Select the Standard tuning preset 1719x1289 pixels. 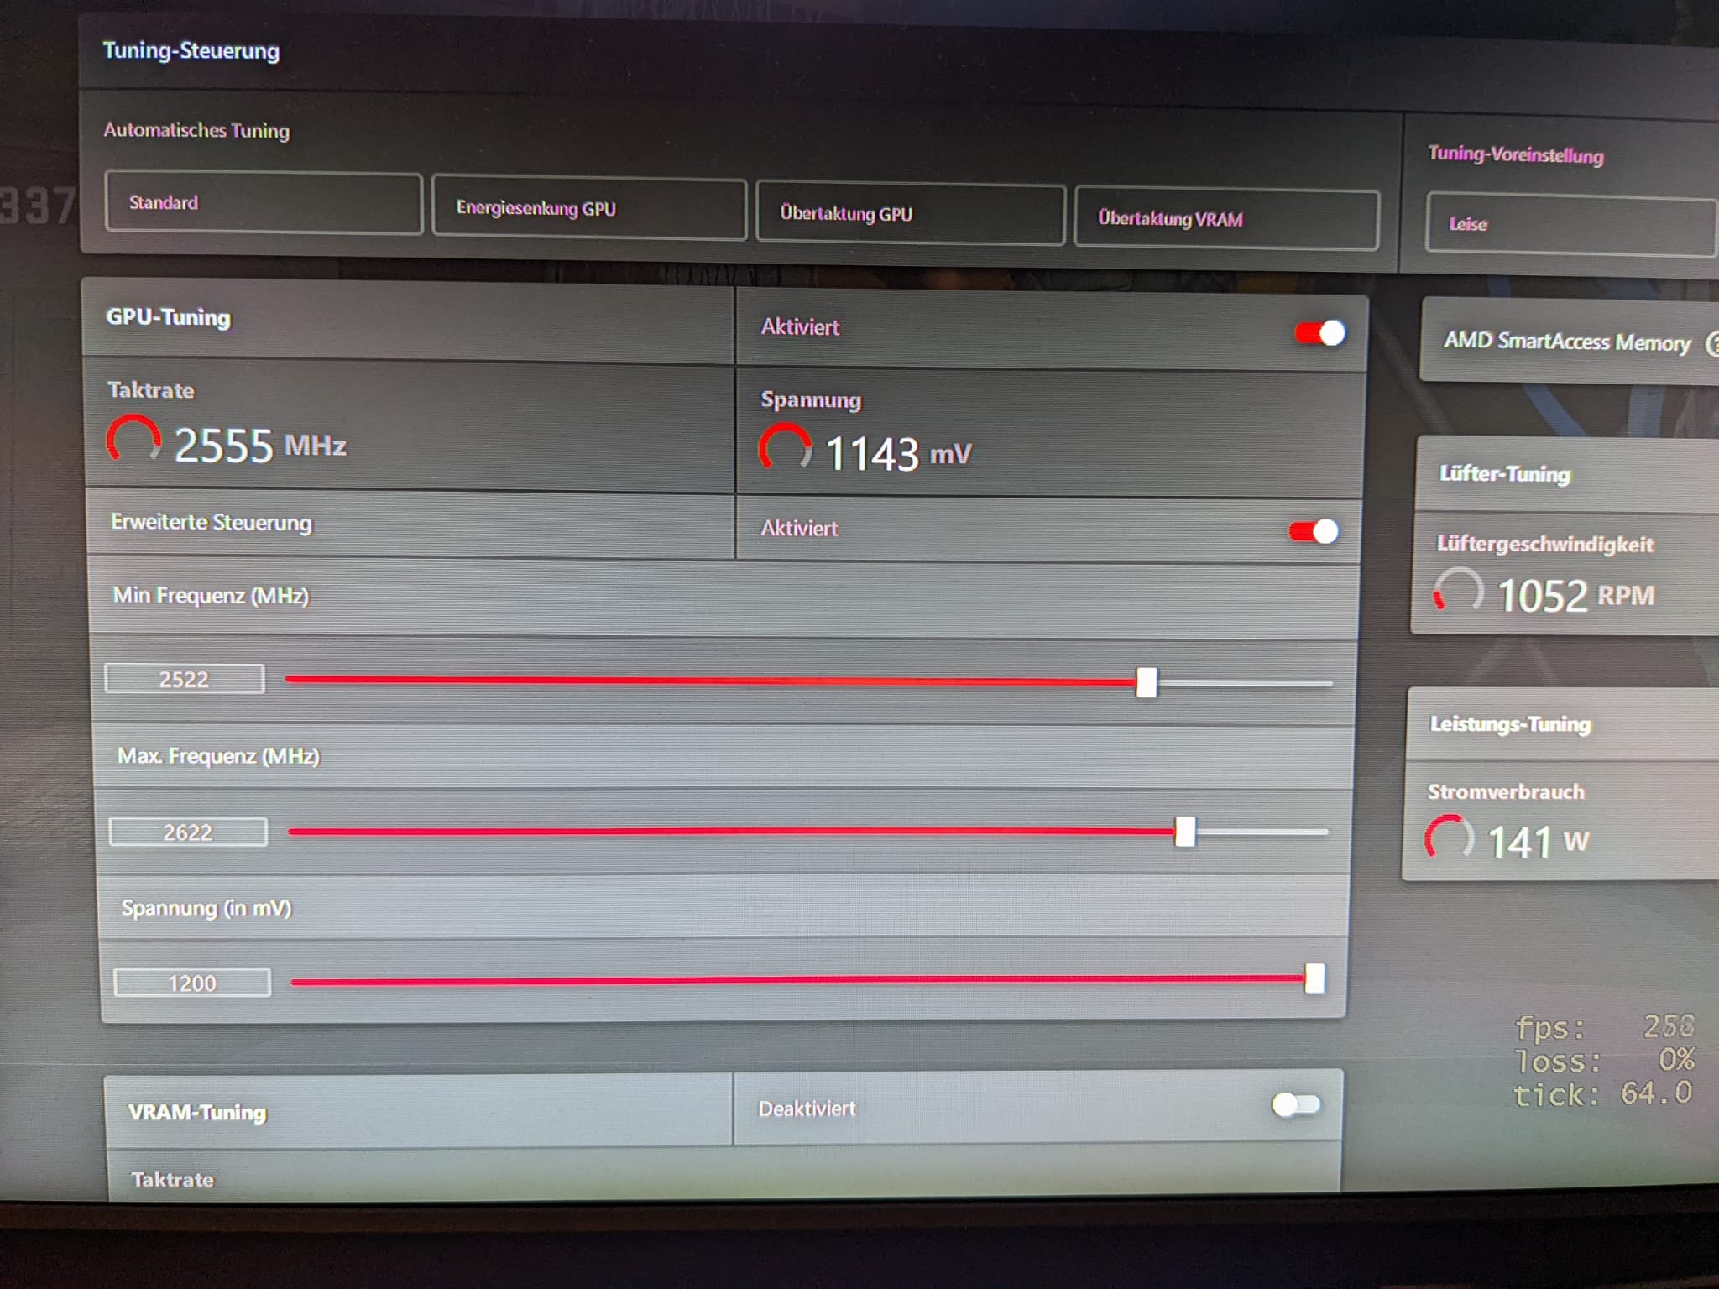click(263, 203)
